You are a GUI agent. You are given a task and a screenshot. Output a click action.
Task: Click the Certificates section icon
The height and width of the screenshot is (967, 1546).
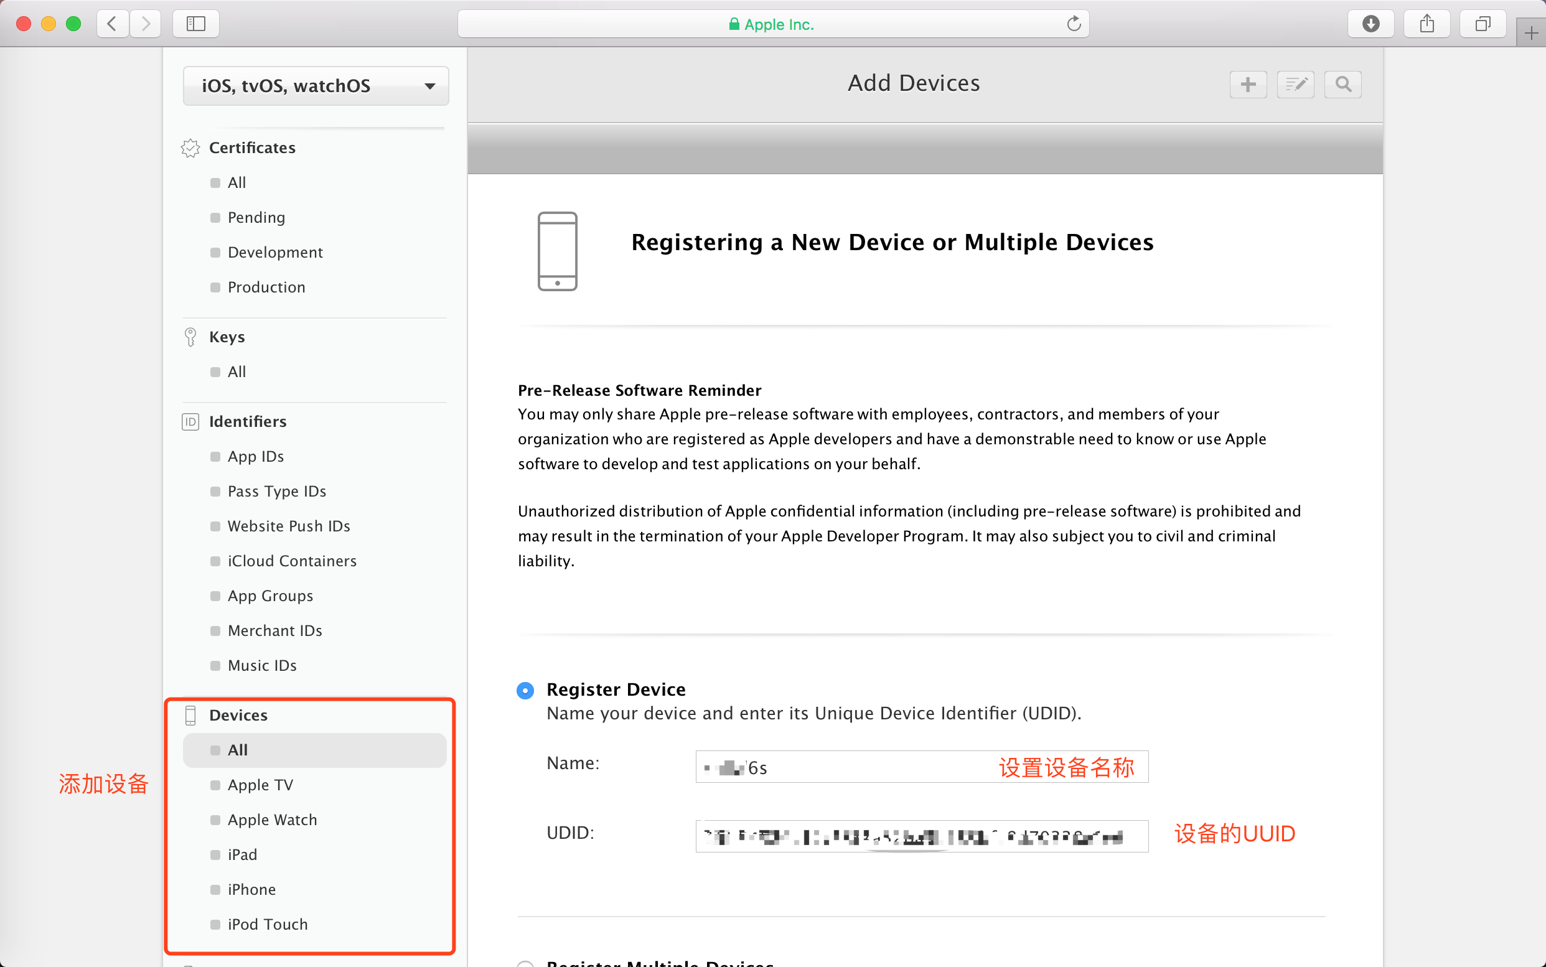[190, 147]
